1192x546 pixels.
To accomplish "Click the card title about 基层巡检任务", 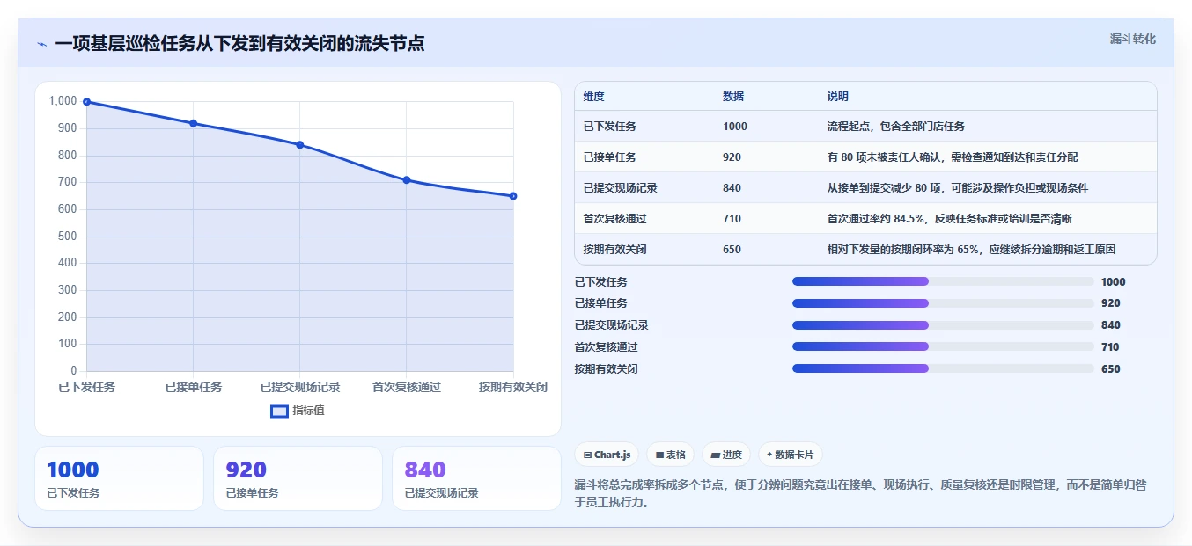I will pyautogui.click(x=239, y=44).
